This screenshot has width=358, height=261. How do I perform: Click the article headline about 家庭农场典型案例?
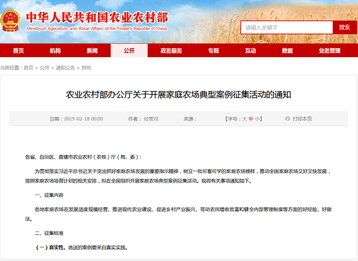pyautogui.click(x=178, y=94)
